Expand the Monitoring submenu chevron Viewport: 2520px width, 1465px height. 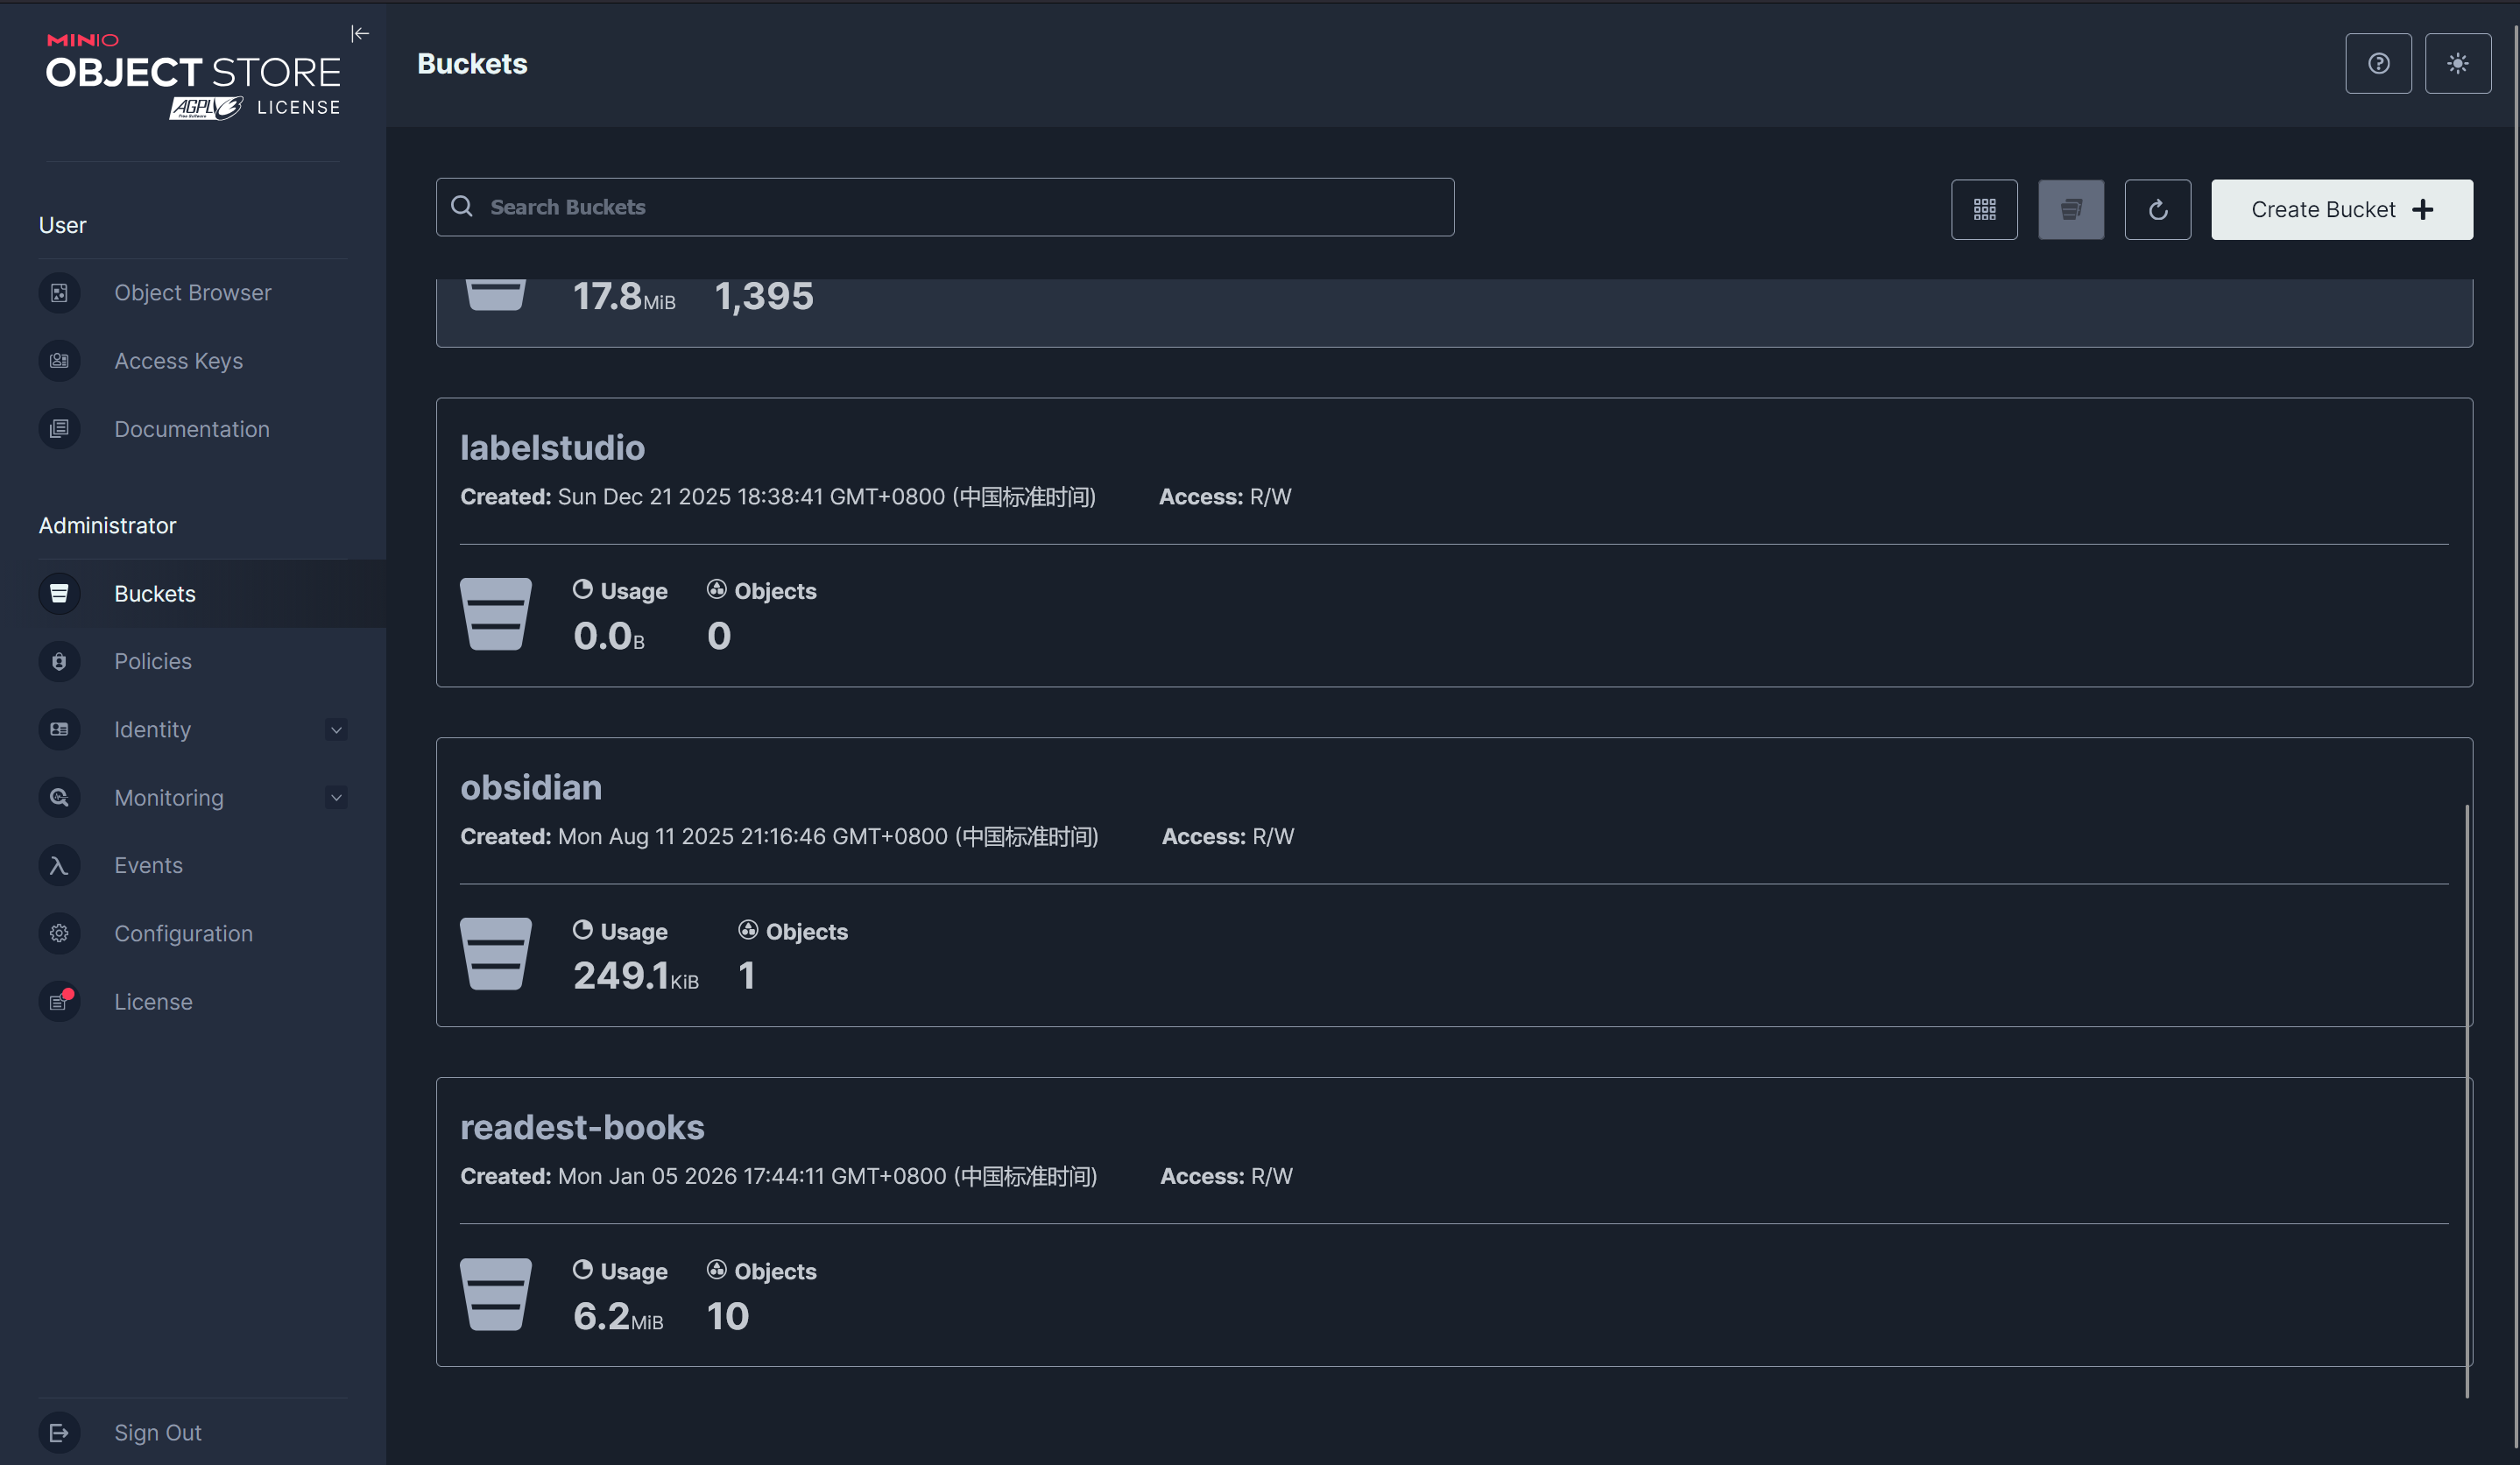[x=336, y=798]
